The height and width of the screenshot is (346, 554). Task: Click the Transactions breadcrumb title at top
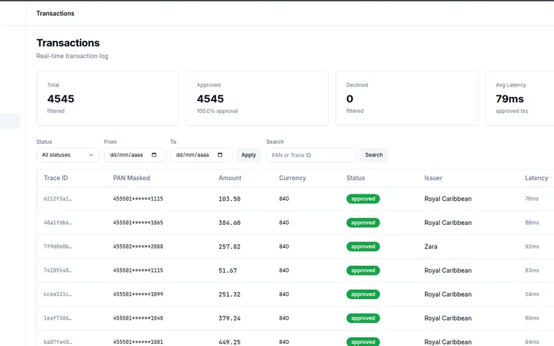pyautogui.click(x=55, y=13)
